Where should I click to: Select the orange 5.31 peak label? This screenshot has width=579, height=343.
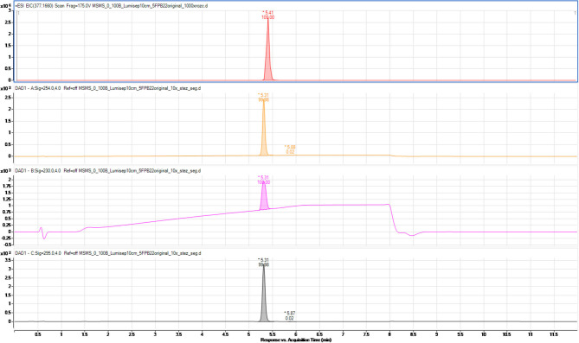pyautogui.click(x=263, y=98)
